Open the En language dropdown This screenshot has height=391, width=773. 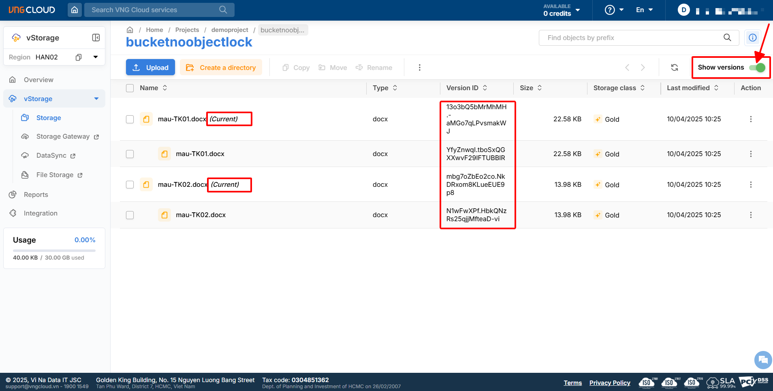644,10
